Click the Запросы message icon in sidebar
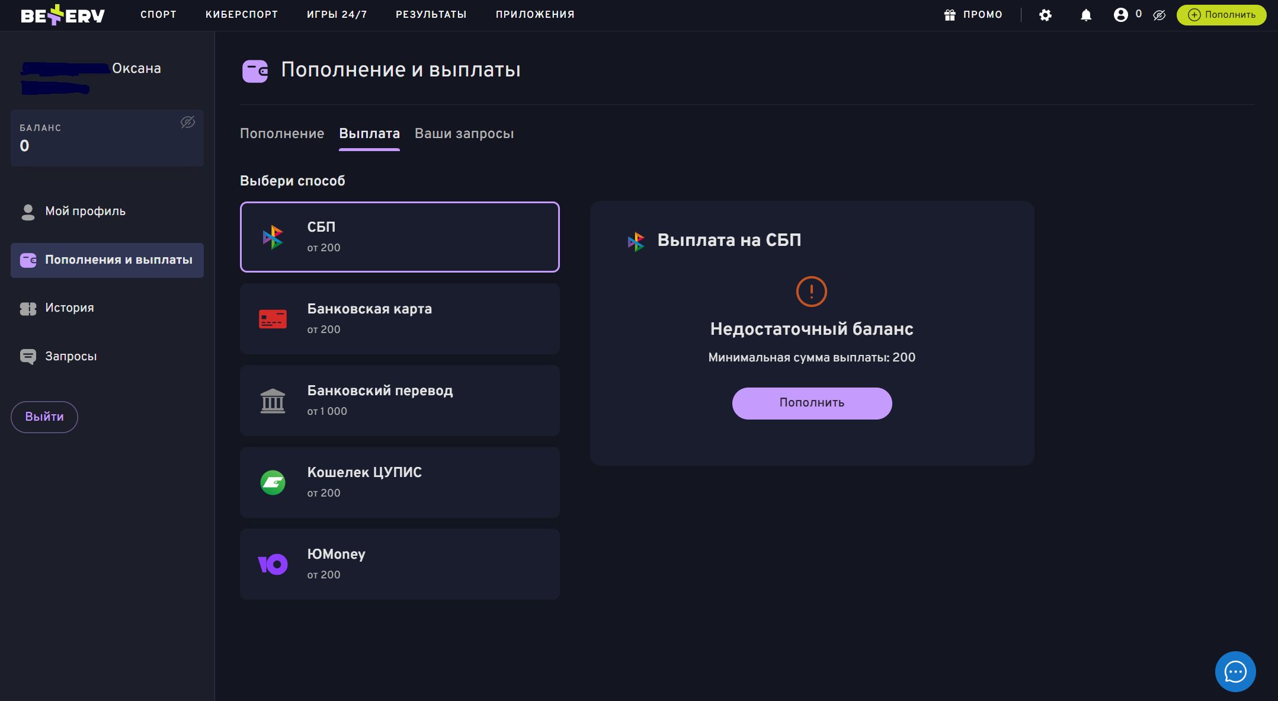Screen dimensions: 1278x701 point(28,357)
